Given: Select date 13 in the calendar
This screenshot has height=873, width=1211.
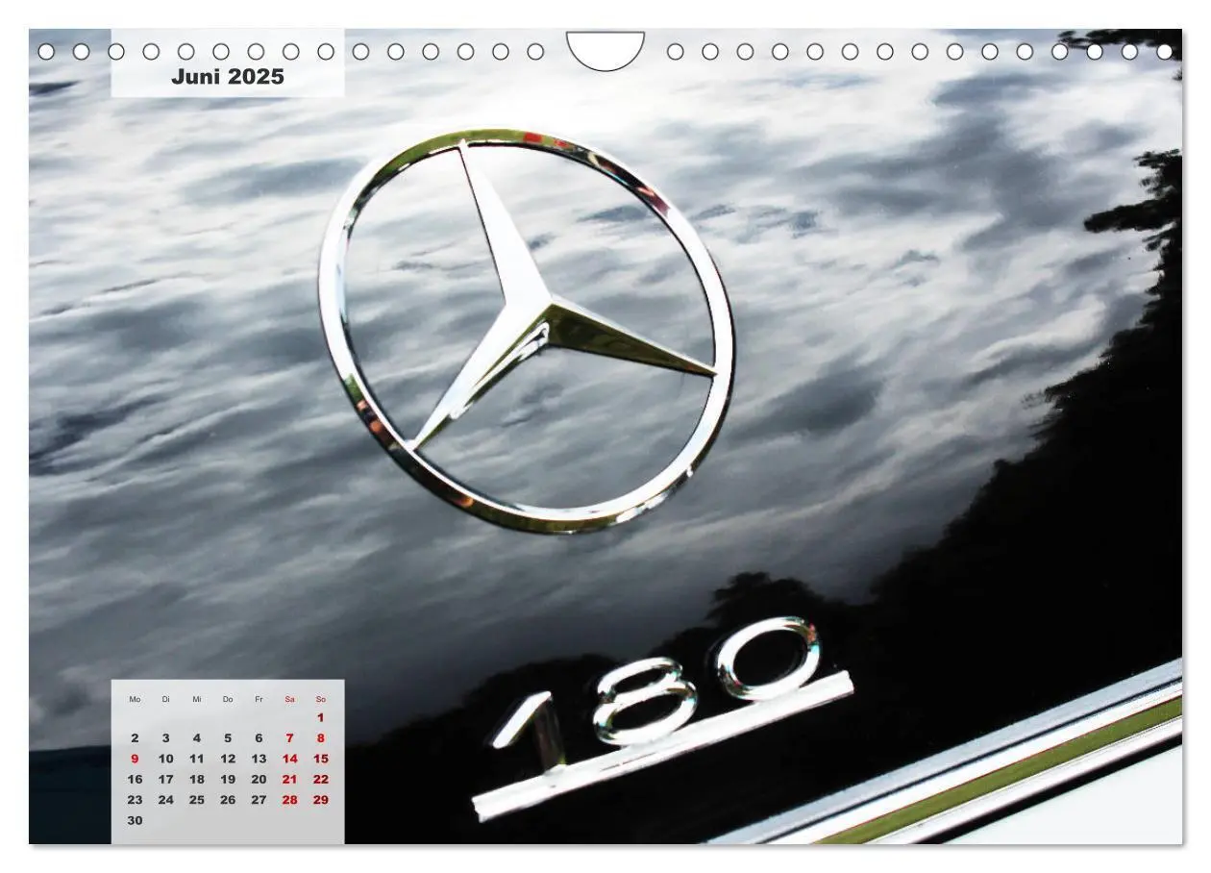Looking at the screenshot, I should [x=259, y=759].
